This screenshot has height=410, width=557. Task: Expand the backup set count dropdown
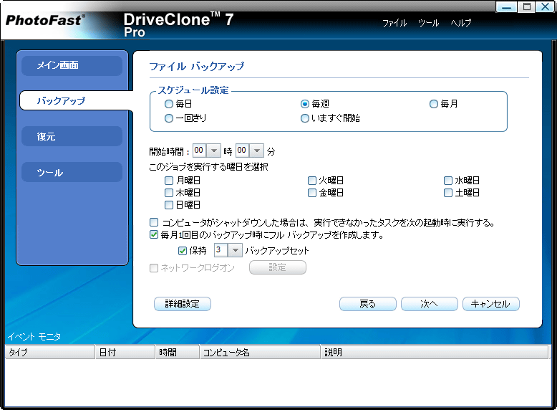(235, 250)
